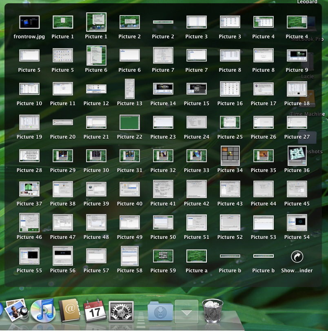Viewport: 328px width, 331px height.
Task: Open Picture 28 font sample thumbnail
Action: point(29,156)
